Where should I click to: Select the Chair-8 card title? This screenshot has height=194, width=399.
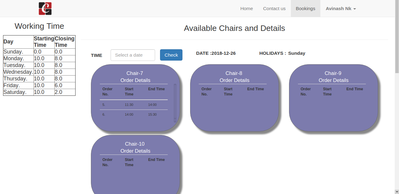tap(234, 73)
